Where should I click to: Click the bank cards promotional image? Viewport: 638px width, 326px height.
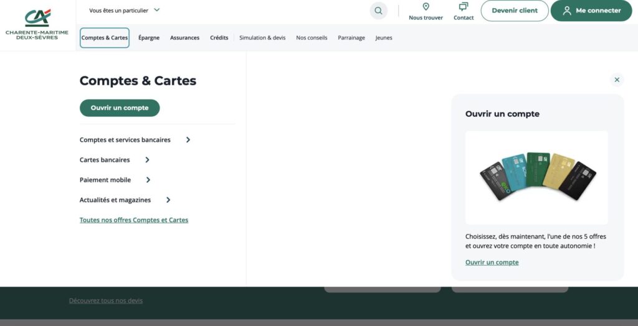(x=536, y=177)
